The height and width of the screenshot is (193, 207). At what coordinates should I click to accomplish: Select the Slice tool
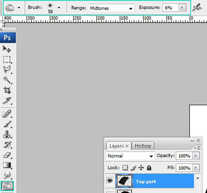7,100
